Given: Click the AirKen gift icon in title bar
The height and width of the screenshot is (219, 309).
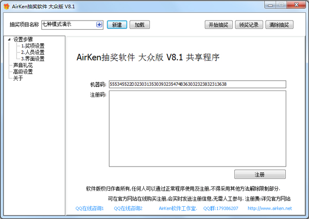Looking at the screenshot, I should [x=7, y=7].
